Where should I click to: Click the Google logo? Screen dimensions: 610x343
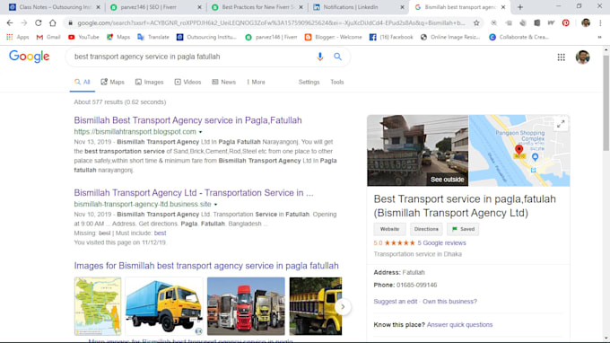(30, 57)
